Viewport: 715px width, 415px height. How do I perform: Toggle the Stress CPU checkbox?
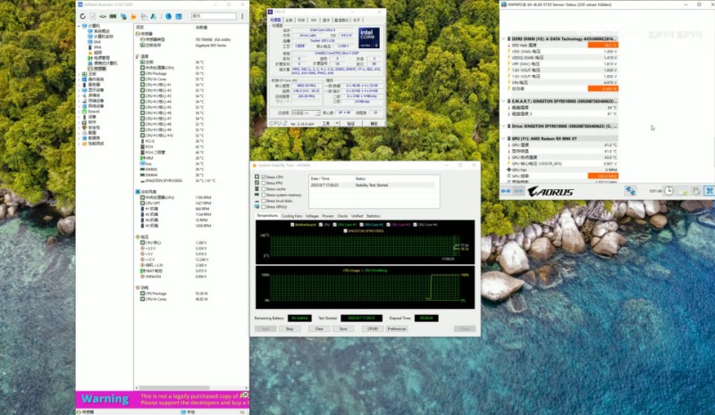(263, 177)
